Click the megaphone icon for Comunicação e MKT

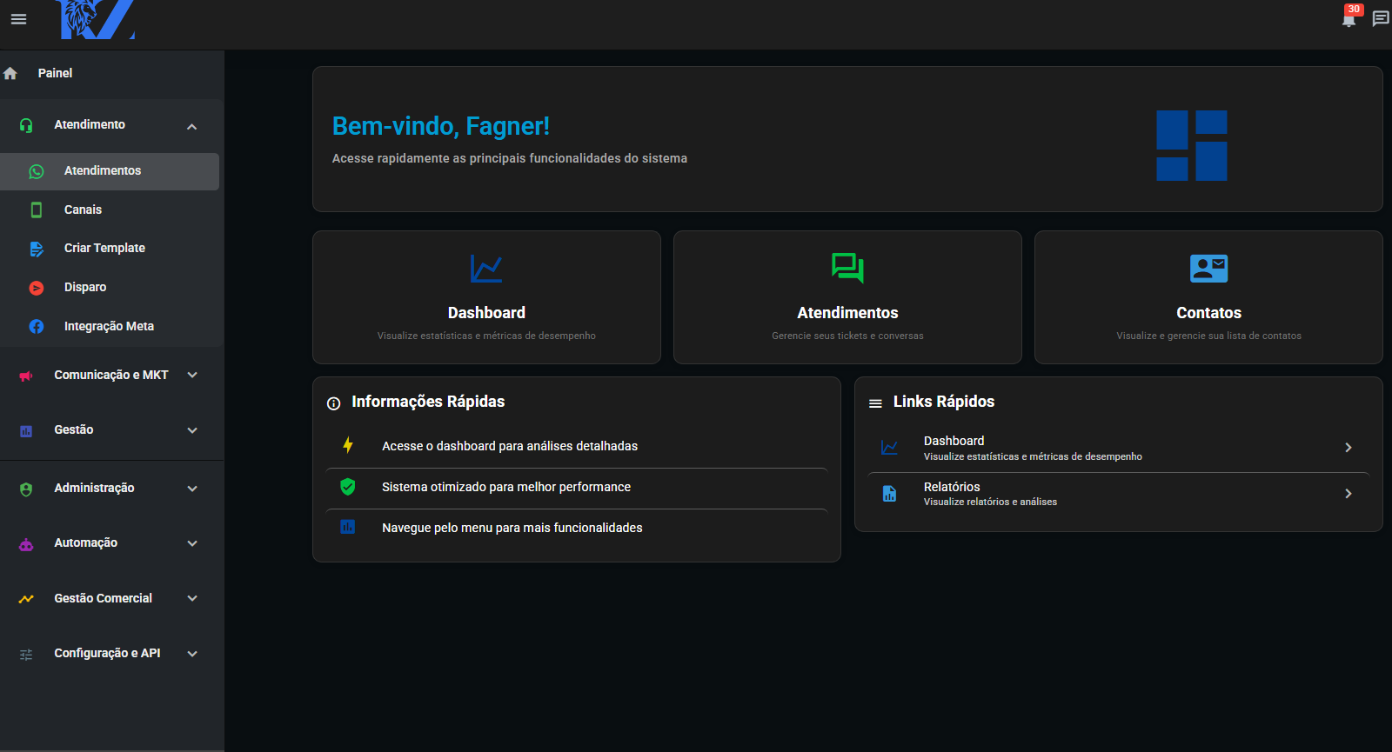tap(26, 376)
